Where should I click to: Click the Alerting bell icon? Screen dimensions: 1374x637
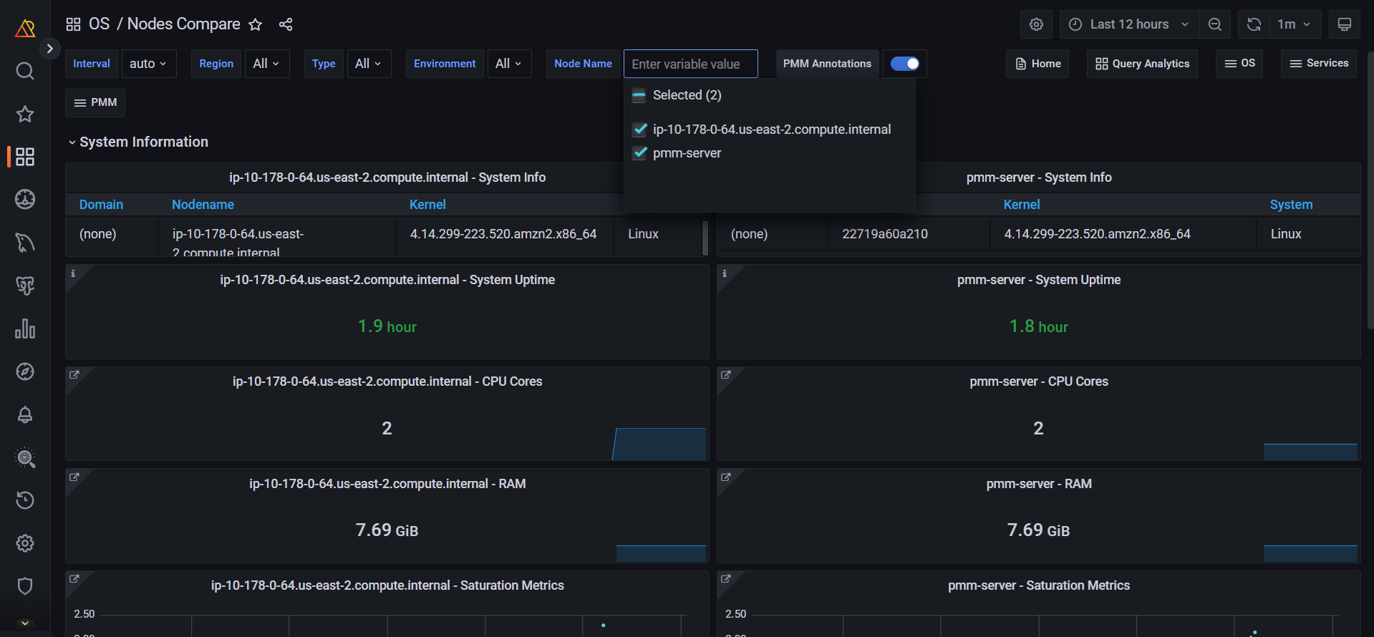(x=25, y=414)
